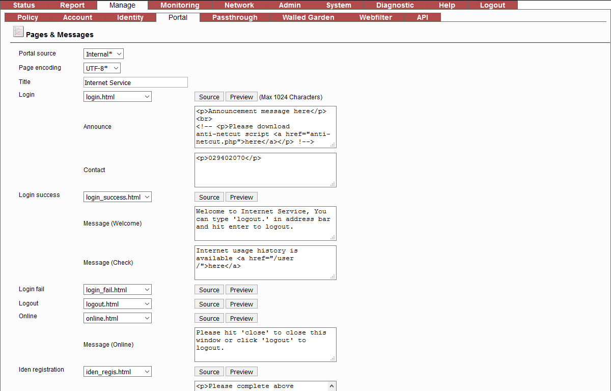Click Logout in the top menu
Screen dimensions: 611x391
click(492, 5)
